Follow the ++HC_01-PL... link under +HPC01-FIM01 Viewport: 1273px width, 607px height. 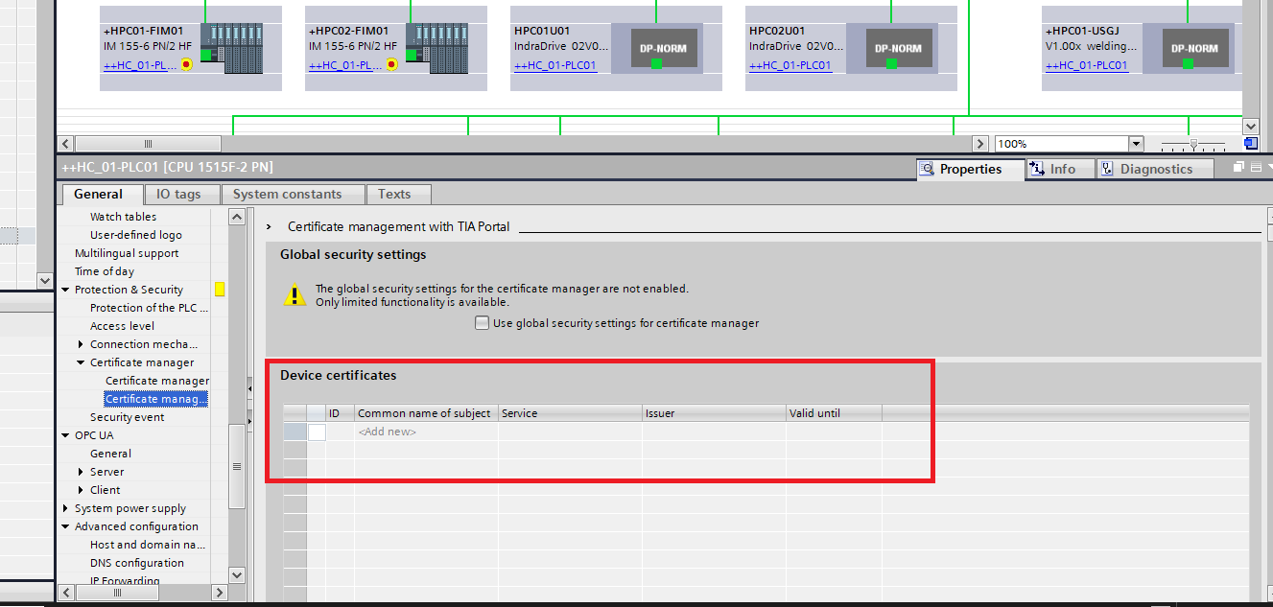click(140, 66)
